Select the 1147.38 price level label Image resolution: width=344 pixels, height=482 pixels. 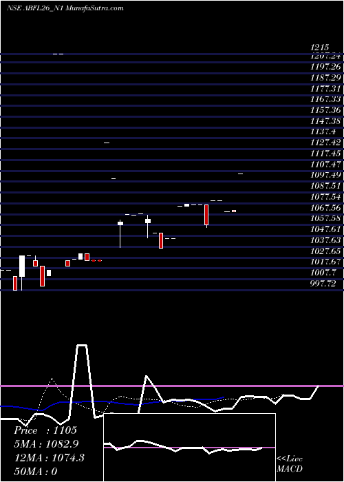coord(325,121)
